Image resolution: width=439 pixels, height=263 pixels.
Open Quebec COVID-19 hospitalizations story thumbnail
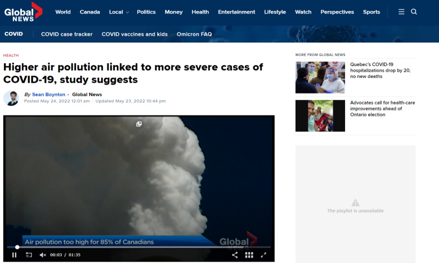point(320,78)
